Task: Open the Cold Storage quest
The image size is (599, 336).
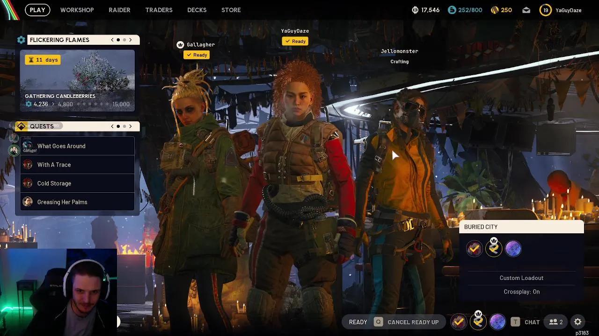Action: point(77,183)
